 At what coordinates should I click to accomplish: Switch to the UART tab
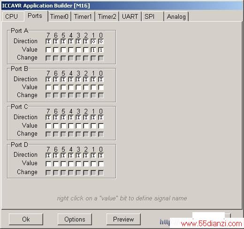[130, 16]
